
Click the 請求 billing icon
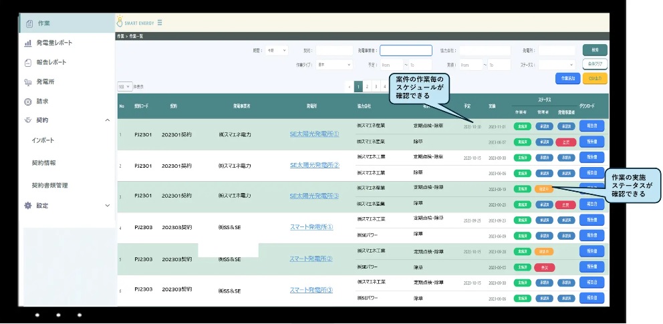28,102
